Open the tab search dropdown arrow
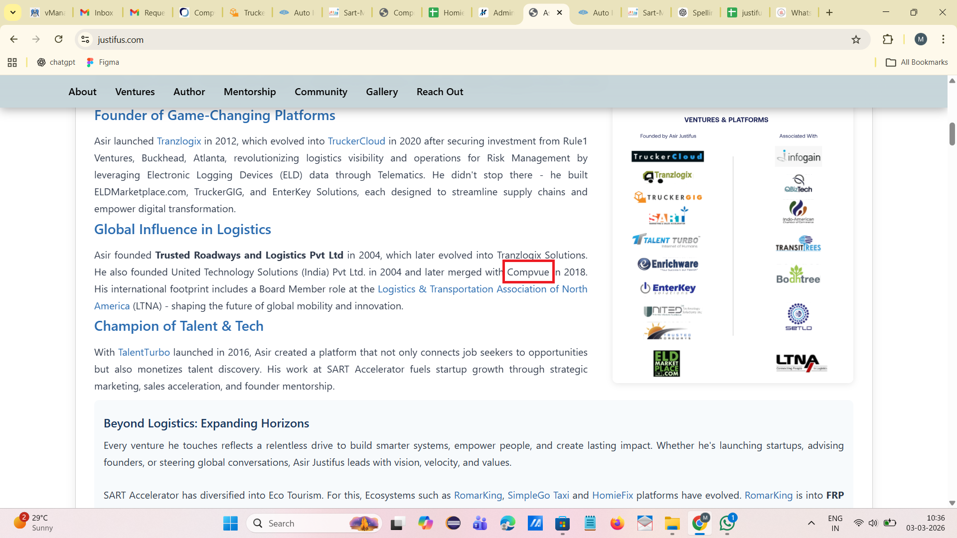Image resolution: width=957 pixels, height=538 pixels. tap(13, 12)
